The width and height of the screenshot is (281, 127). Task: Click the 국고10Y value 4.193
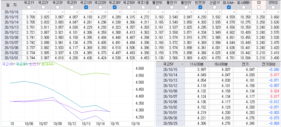(x=88, y=17)
